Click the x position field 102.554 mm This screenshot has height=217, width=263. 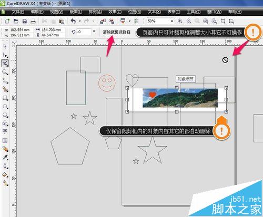tap(22, 30)
